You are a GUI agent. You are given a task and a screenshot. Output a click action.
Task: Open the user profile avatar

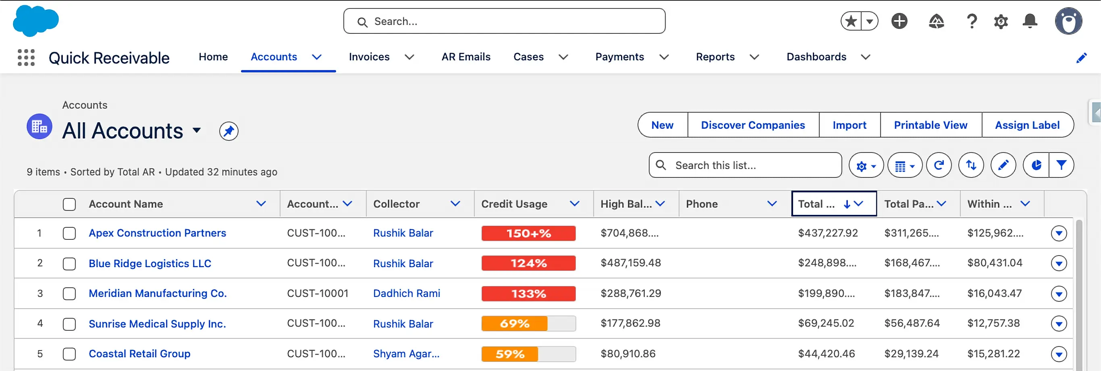pyautogui.click(x=1068, y=21)
